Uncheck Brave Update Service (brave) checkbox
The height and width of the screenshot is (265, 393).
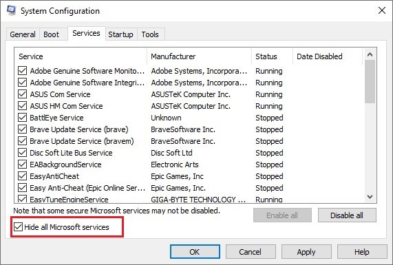pos(22,129)
